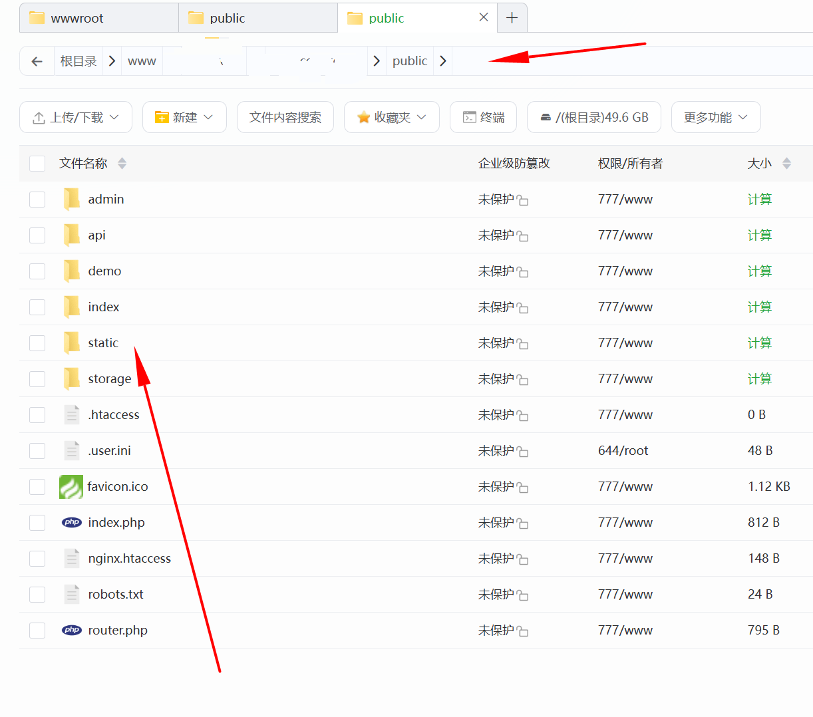Click the empty path bar area after public

coord(625,61)
